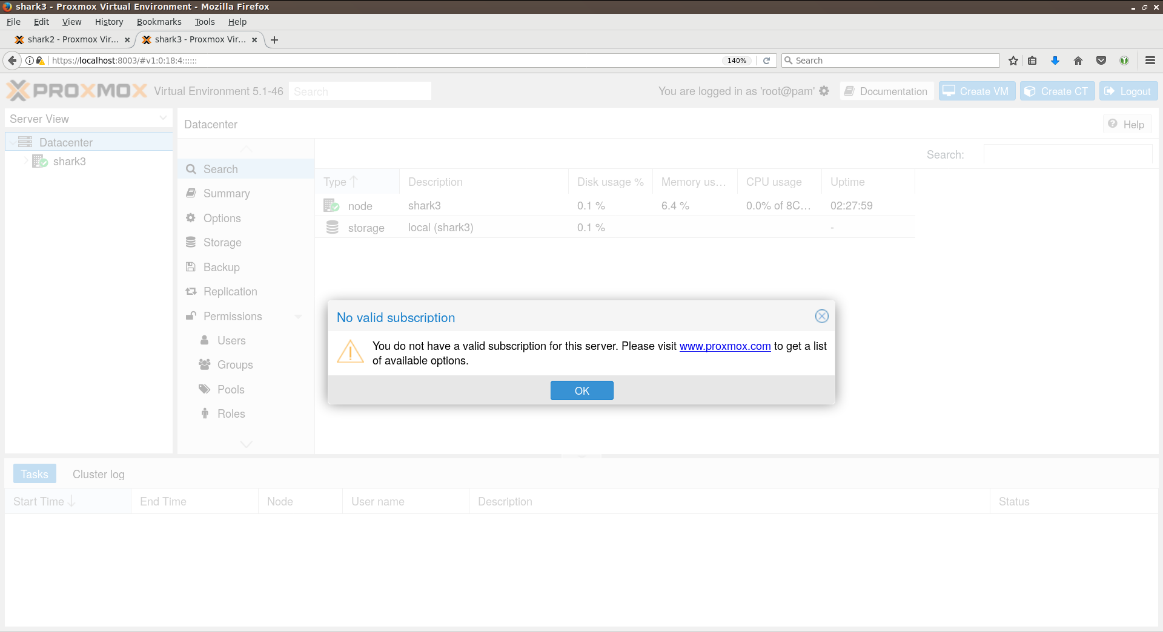
Task: Open the History menu
Action: point(109,22)
